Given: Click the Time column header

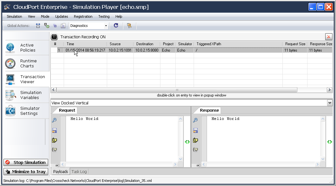Looking at the screenshot, I should pyautogui.click(x=85, y=44).
